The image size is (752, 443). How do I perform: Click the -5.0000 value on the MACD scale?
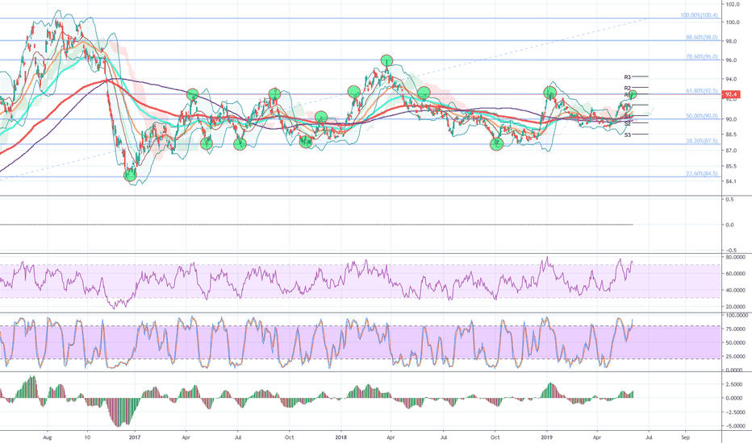(734, 426)
